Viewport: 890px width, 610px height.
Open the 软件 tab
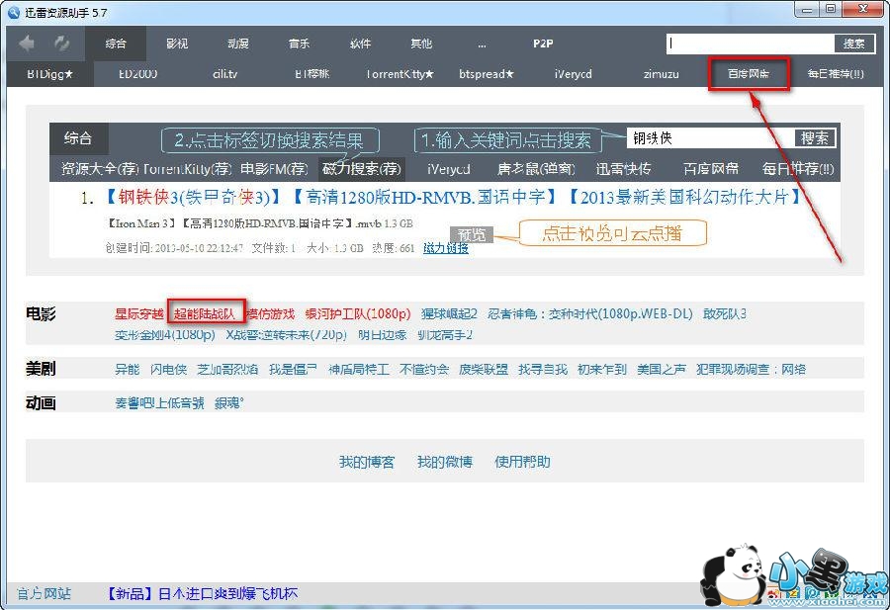tap(360, 44)
